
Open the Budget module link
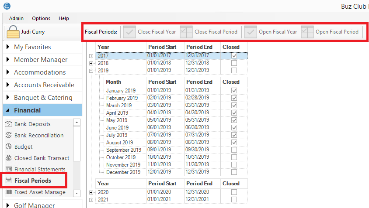(23, 147)
